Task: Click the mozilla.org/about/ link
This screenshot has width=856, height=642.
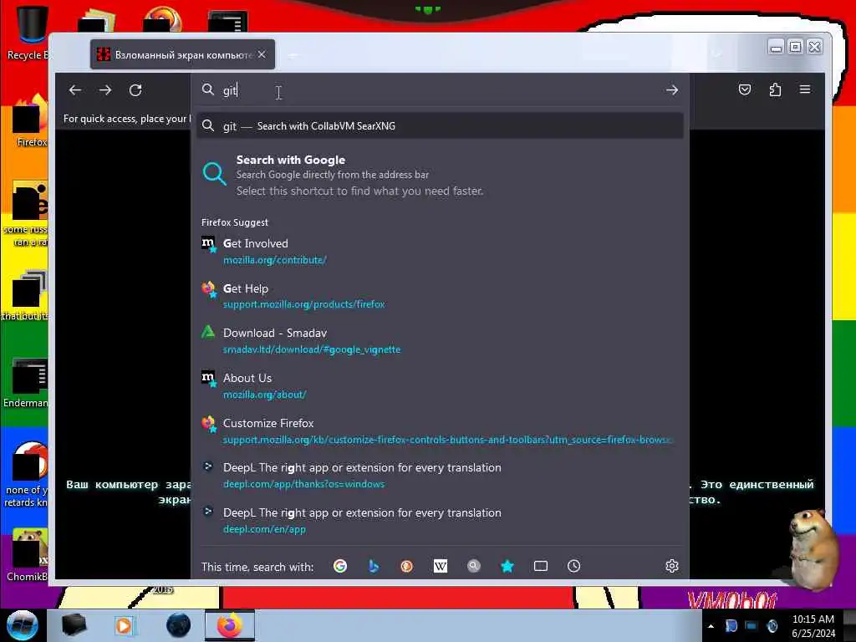Action: tap(264, 395)
